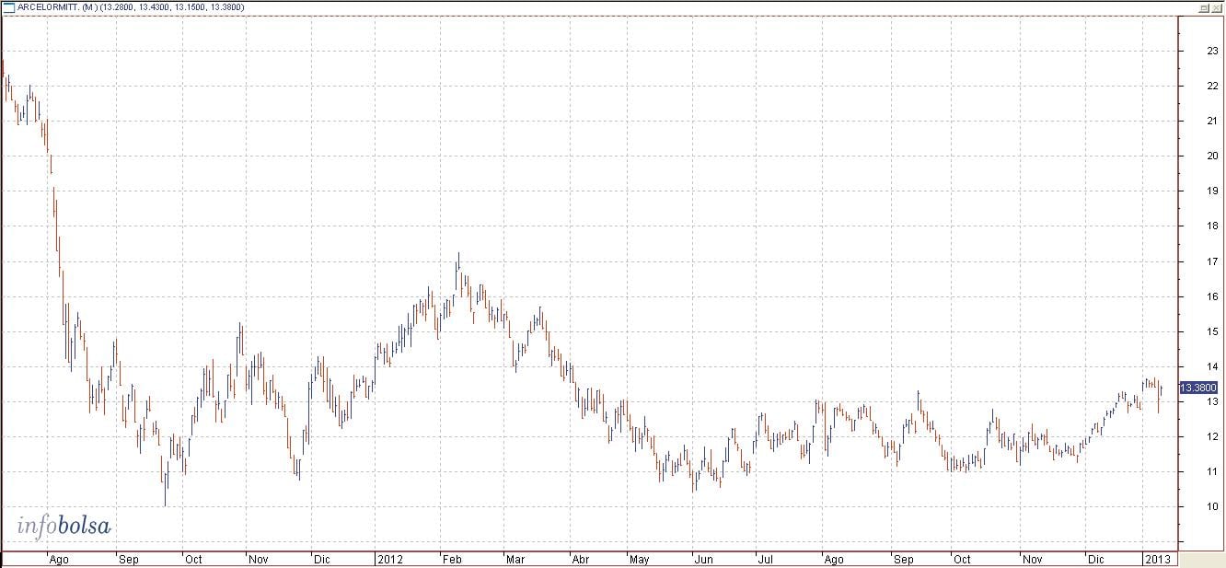
Task: Click the Mar label on time axis
Action: point(515,559)
